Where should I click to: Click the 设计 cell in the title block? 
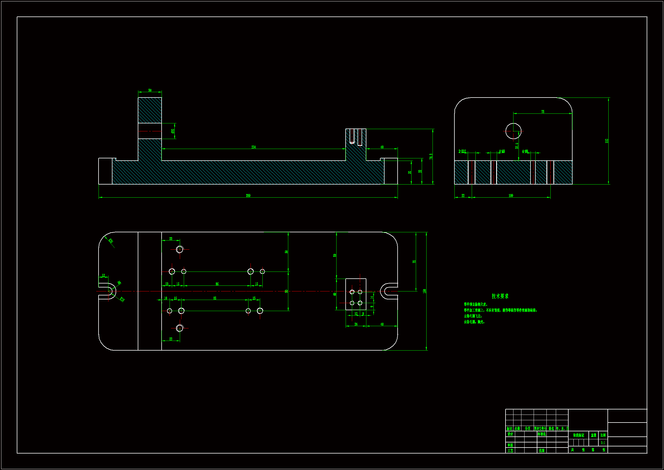510,434
